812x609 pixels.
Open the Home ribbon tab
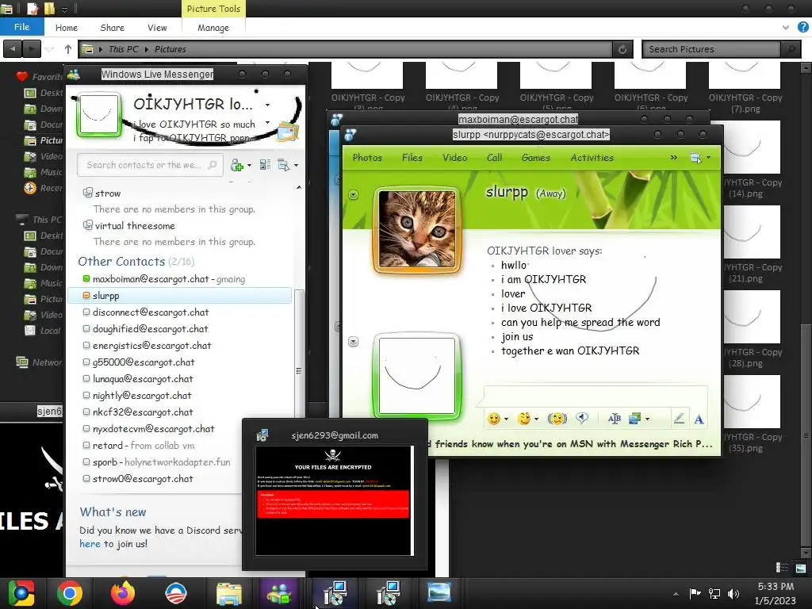point(67,28)
